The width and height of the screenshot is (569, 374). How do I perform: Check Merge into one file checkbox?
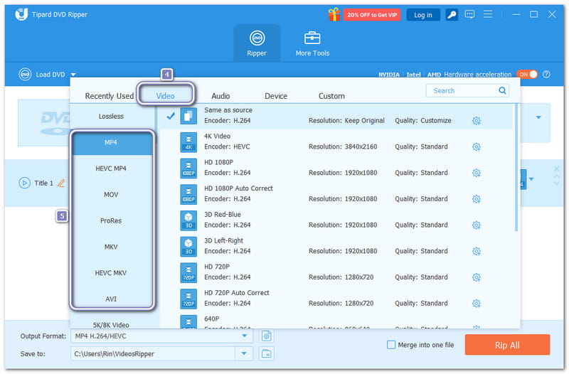coord(391,345)
